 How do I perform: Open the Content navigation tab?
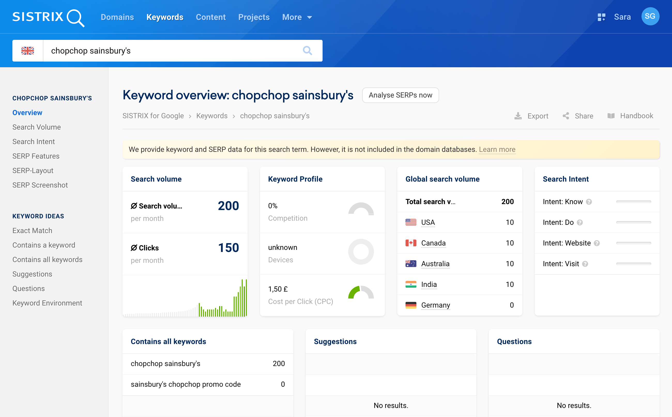[211, 17]
